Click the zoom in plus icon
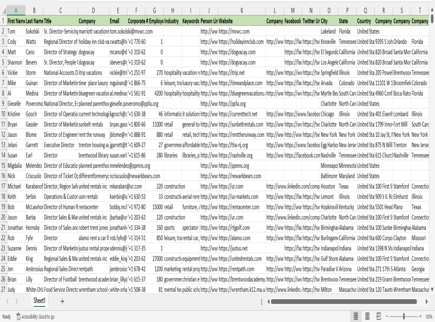 coord(420,317)
